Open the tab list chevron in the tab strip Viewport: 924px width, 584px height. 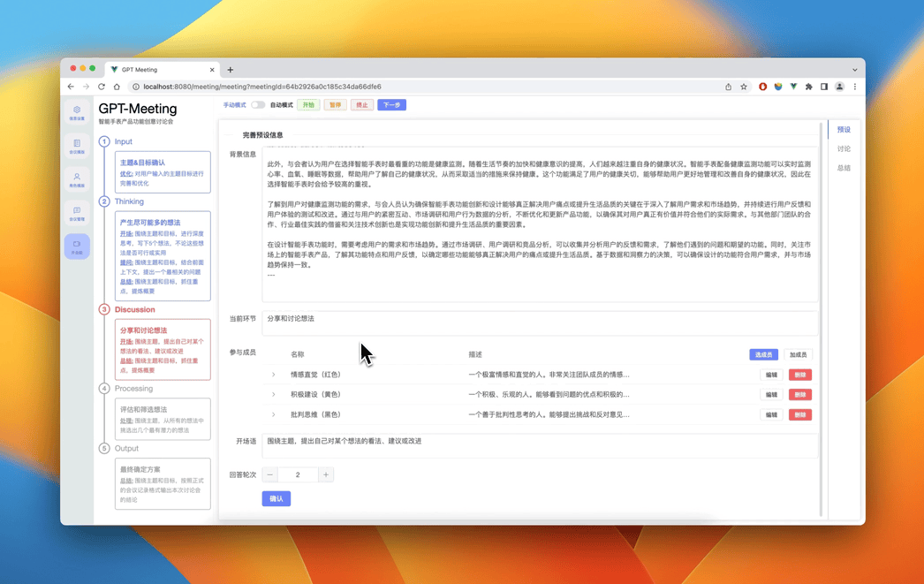pyautogui.click(x=854, y=70)
